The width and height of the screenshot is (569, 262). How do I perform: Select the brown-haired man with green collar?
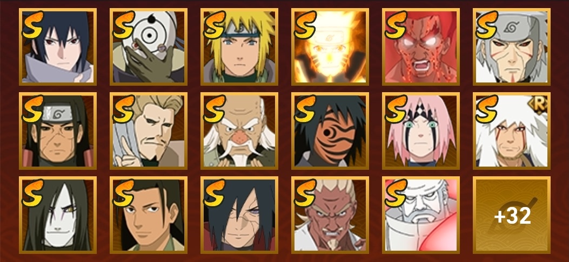pyautogui.click(x=149, y=215)
